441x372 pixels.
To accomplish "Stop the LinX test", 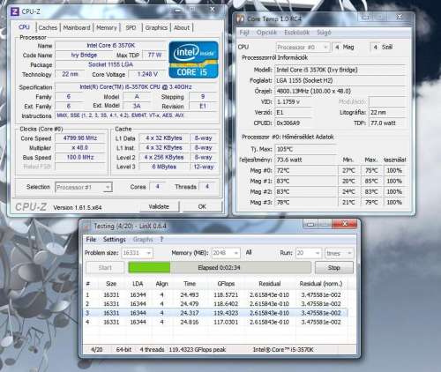I will point(334,268).
